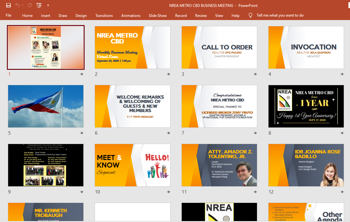
Task: Go to the Draw tab
Action: point(63,16)
